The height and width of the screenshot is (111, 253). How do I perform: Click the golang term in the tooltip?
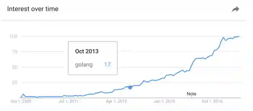point(84,65)
